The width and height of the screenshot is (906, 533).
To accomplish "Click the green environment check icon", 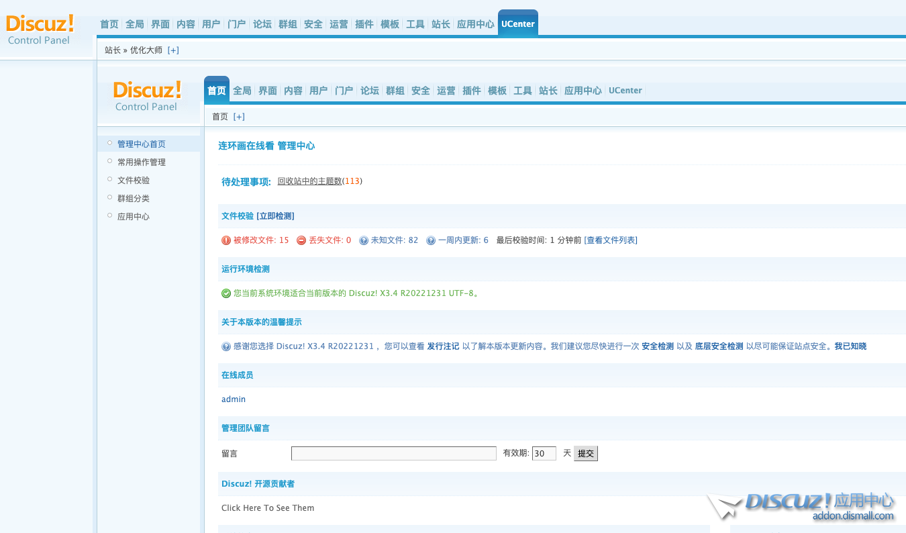I will (226, 293).
